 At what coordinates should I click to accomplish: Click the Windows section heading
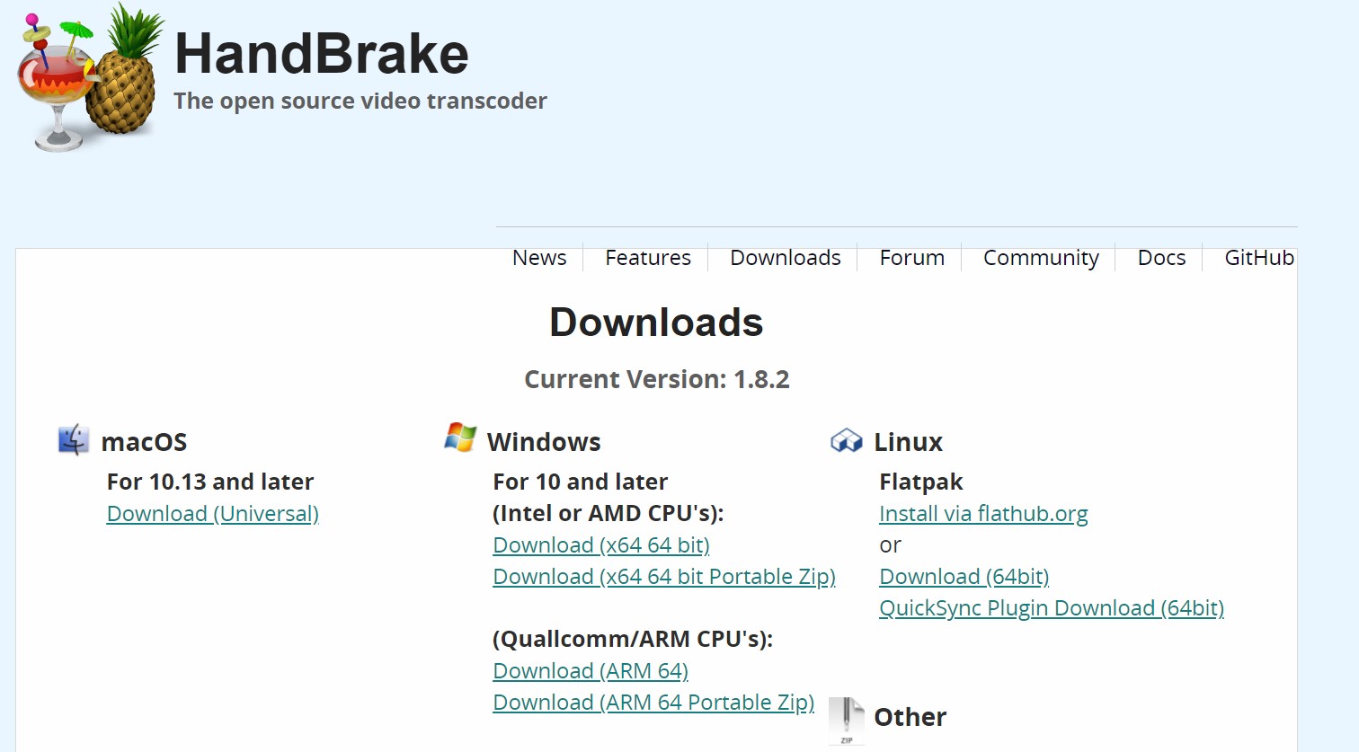[544, 442]
